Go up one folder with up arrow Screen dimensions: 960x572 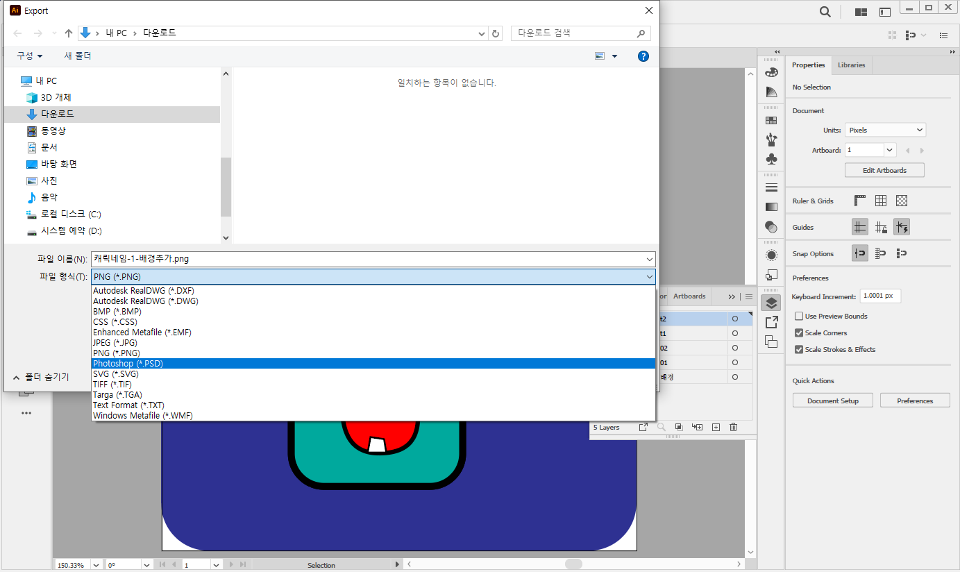tap(69, 33)
